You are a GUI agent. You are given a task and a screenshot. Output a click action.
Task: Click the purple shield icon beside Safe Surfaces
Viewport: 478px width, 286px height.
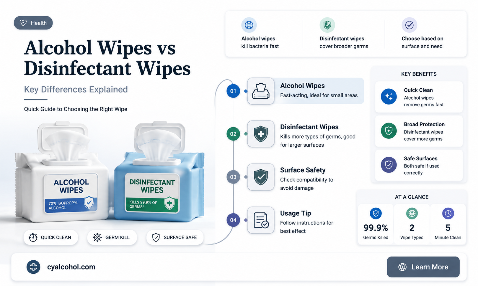(389, 165)
